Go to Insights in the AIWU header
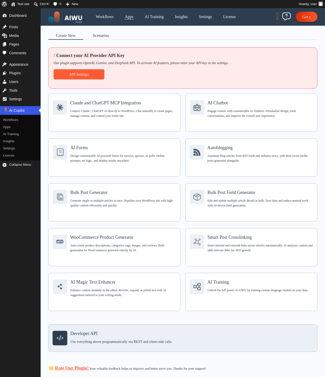The image size is (325, 377). [x=181, y=17]
